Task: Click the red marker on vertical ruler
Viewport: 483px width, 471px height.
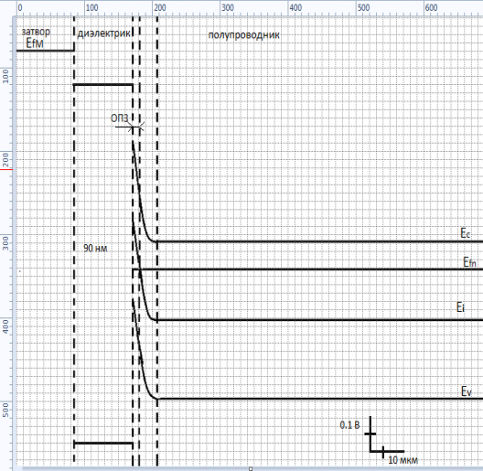Action: (x=6, y=169)
